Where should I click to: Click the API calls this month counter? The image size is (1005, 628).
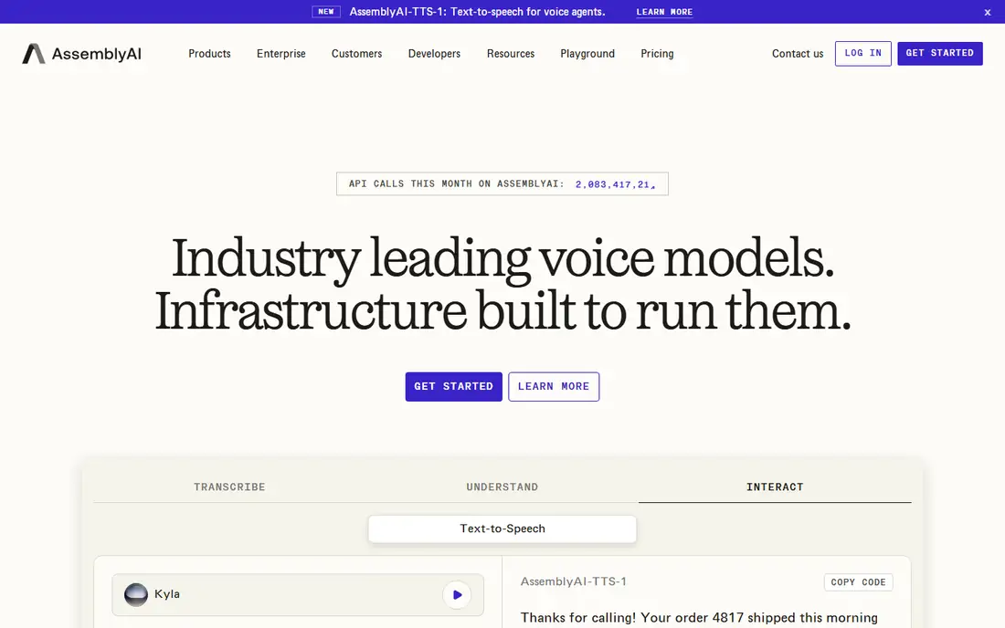point(503,184)
